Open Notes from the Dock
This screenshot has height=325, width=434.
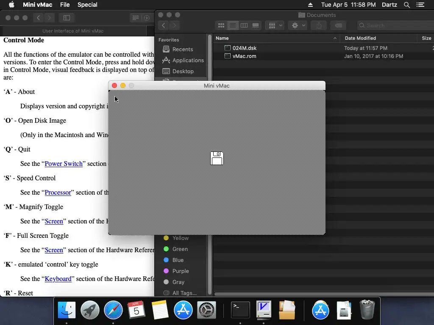point(160,310)
